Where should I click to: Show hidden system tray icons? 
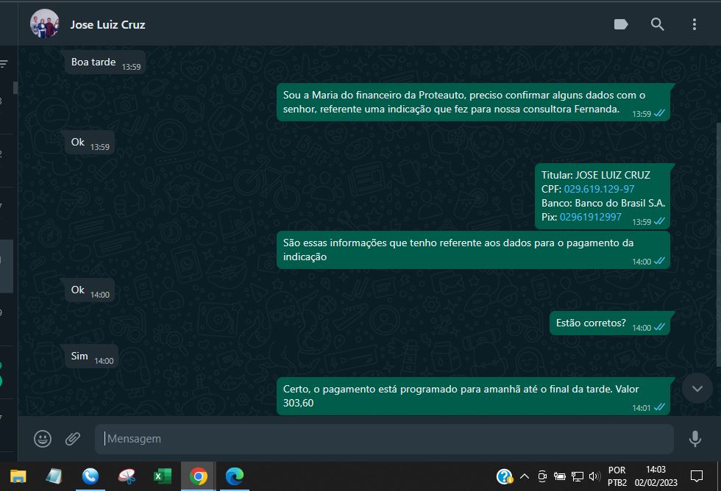525,476
